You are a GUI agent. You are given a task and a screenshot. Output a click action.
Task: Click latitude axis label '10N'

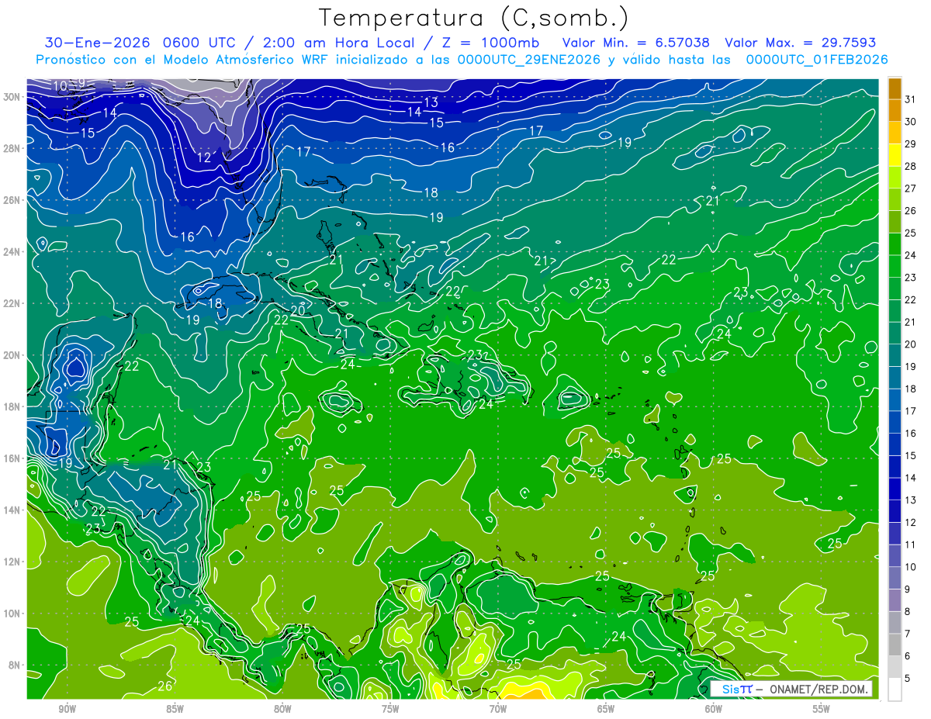tap(12, 613)
